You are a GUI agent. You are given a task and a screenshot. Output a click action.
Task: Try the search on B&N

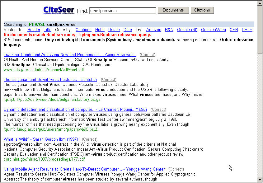pos(169,30)
